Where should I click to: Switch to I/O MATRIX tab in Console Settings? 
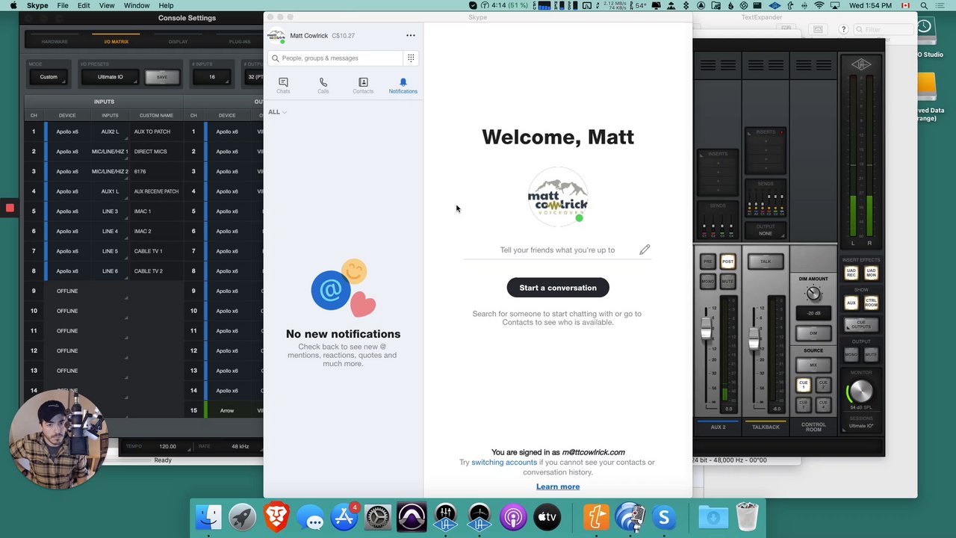116,42
